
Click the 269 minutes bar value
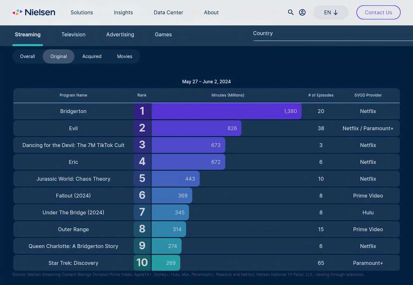click(171, 263)
